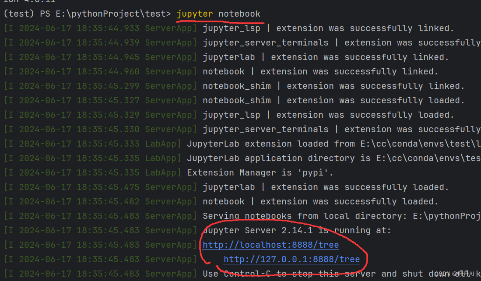Image resolution: width=481 pixels, height=281 pixels.
Task: Open the http://localhost:8888/tree link
Action: (270, 245)
